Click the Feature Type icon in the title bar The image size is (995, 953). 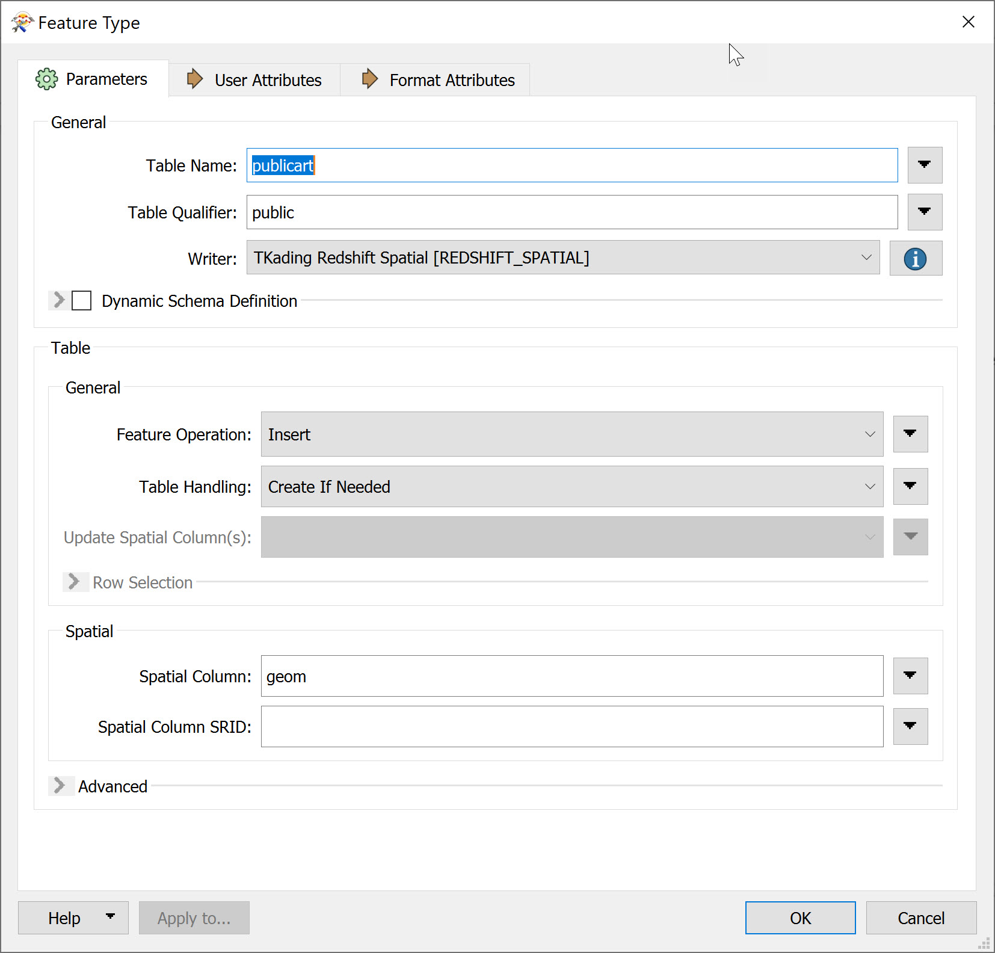[21, 22]
